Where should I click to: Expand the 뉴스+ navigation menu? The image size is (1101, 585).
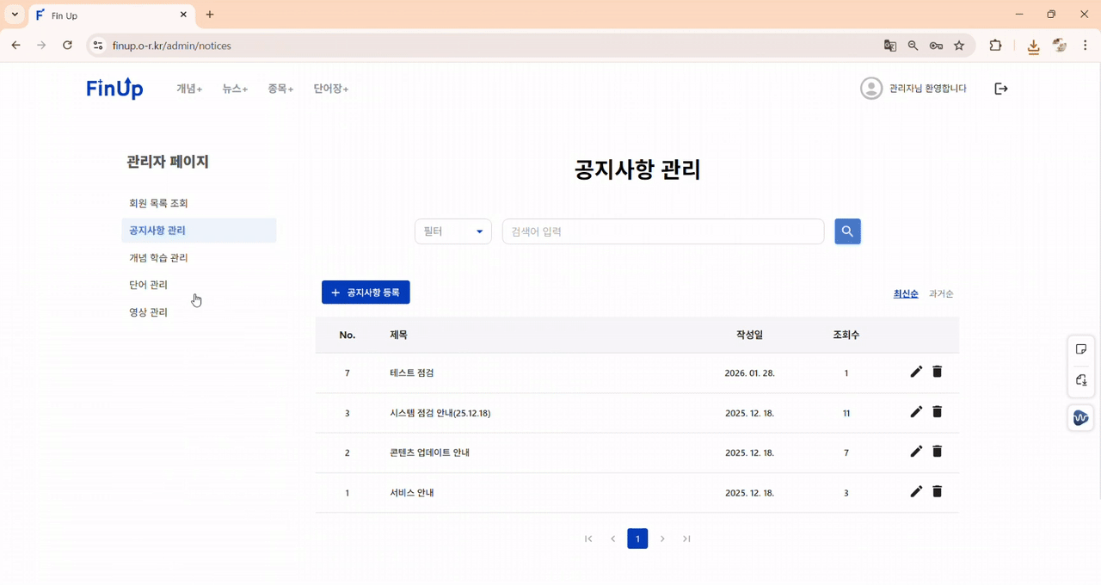point(233,88)
